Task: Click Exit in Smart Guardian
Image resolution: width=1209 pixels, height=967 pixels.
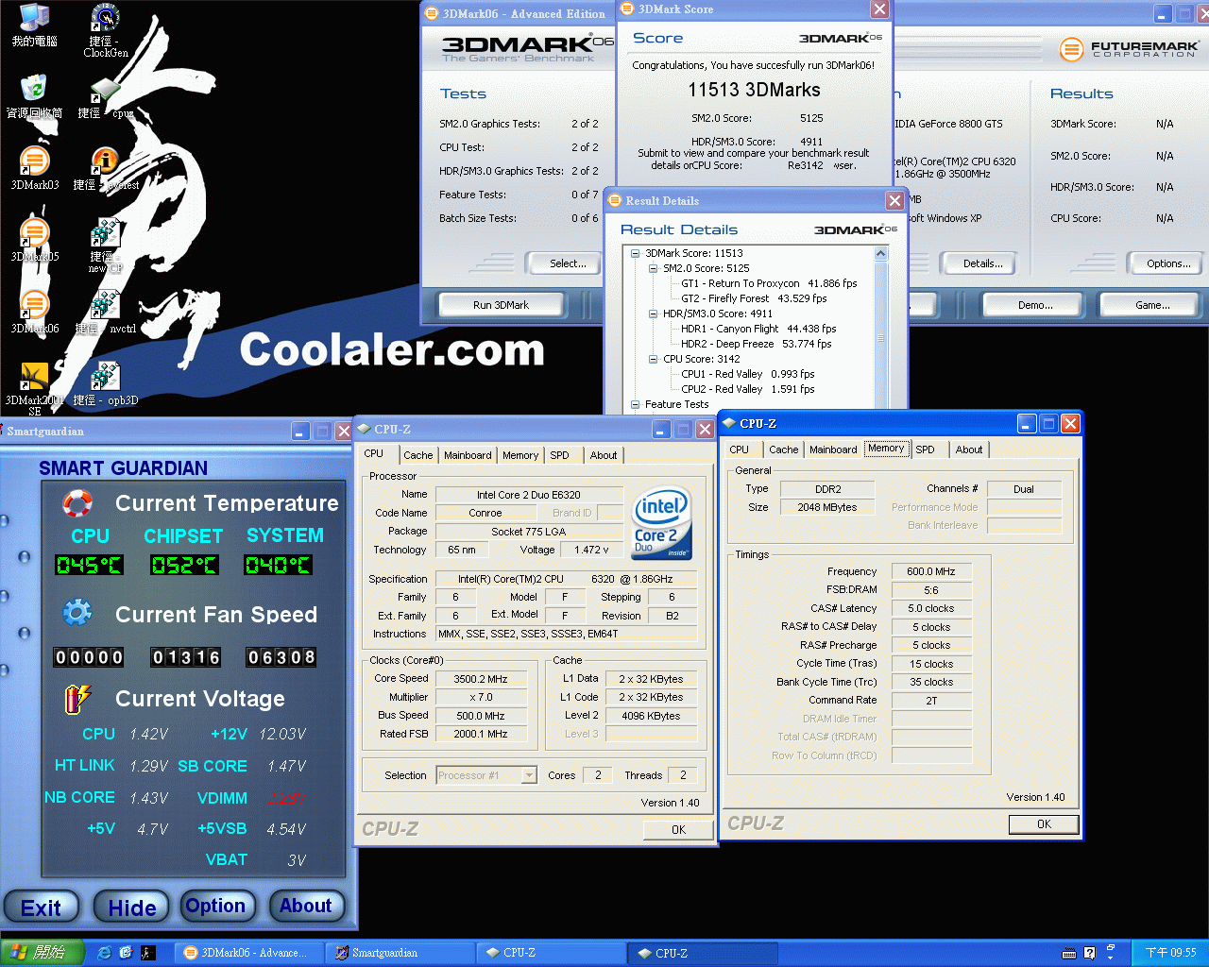Action: pos(41,908)
